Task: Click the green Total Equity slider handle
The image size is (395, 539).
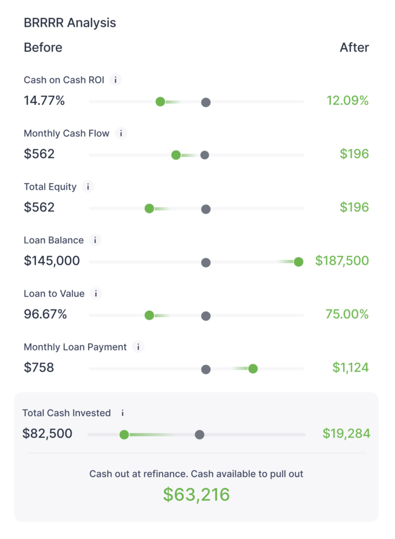Action: (149, 208)
